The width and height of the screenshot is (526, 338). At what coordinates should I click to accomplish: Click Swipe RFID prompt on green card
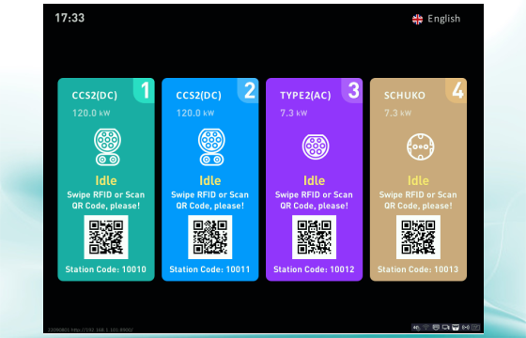point(106,200)
